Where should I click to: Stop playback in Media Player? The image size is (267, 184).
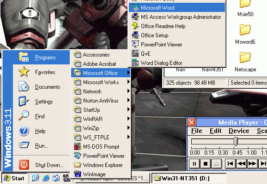(206, 164)
